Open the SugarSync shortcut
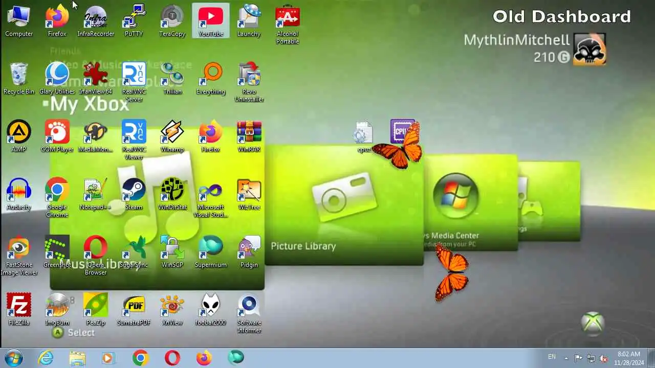The image size is (655, 368). (134, 252)
